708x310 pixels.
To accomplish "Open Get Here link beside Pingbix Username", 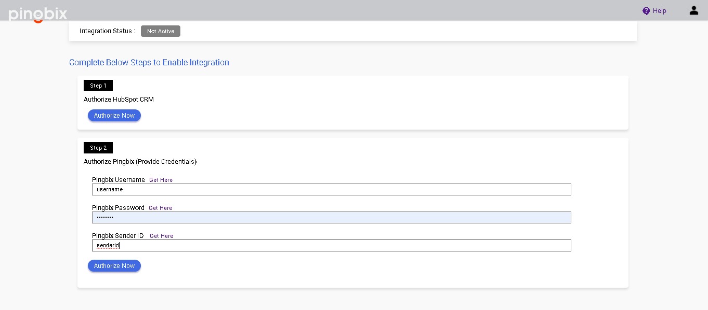I will (161, 180).
